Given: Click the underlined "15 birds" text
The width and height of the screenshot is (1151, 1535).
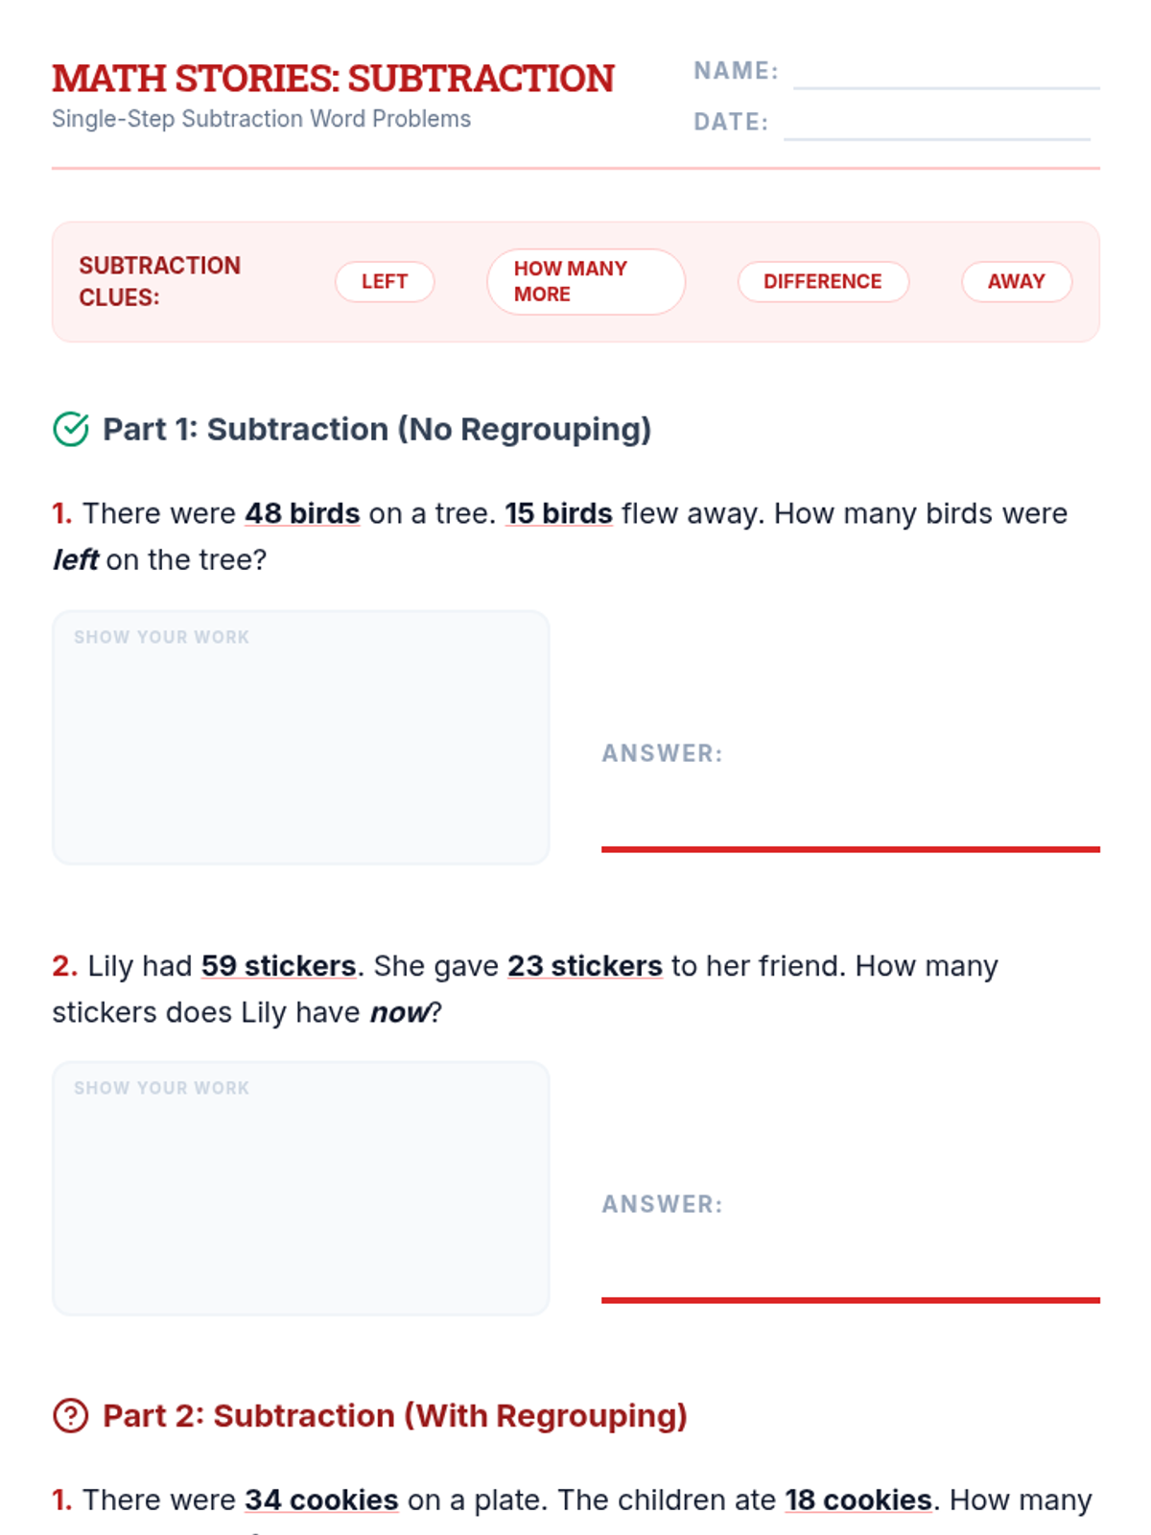Looking at the screenshot, I should 558,514.
